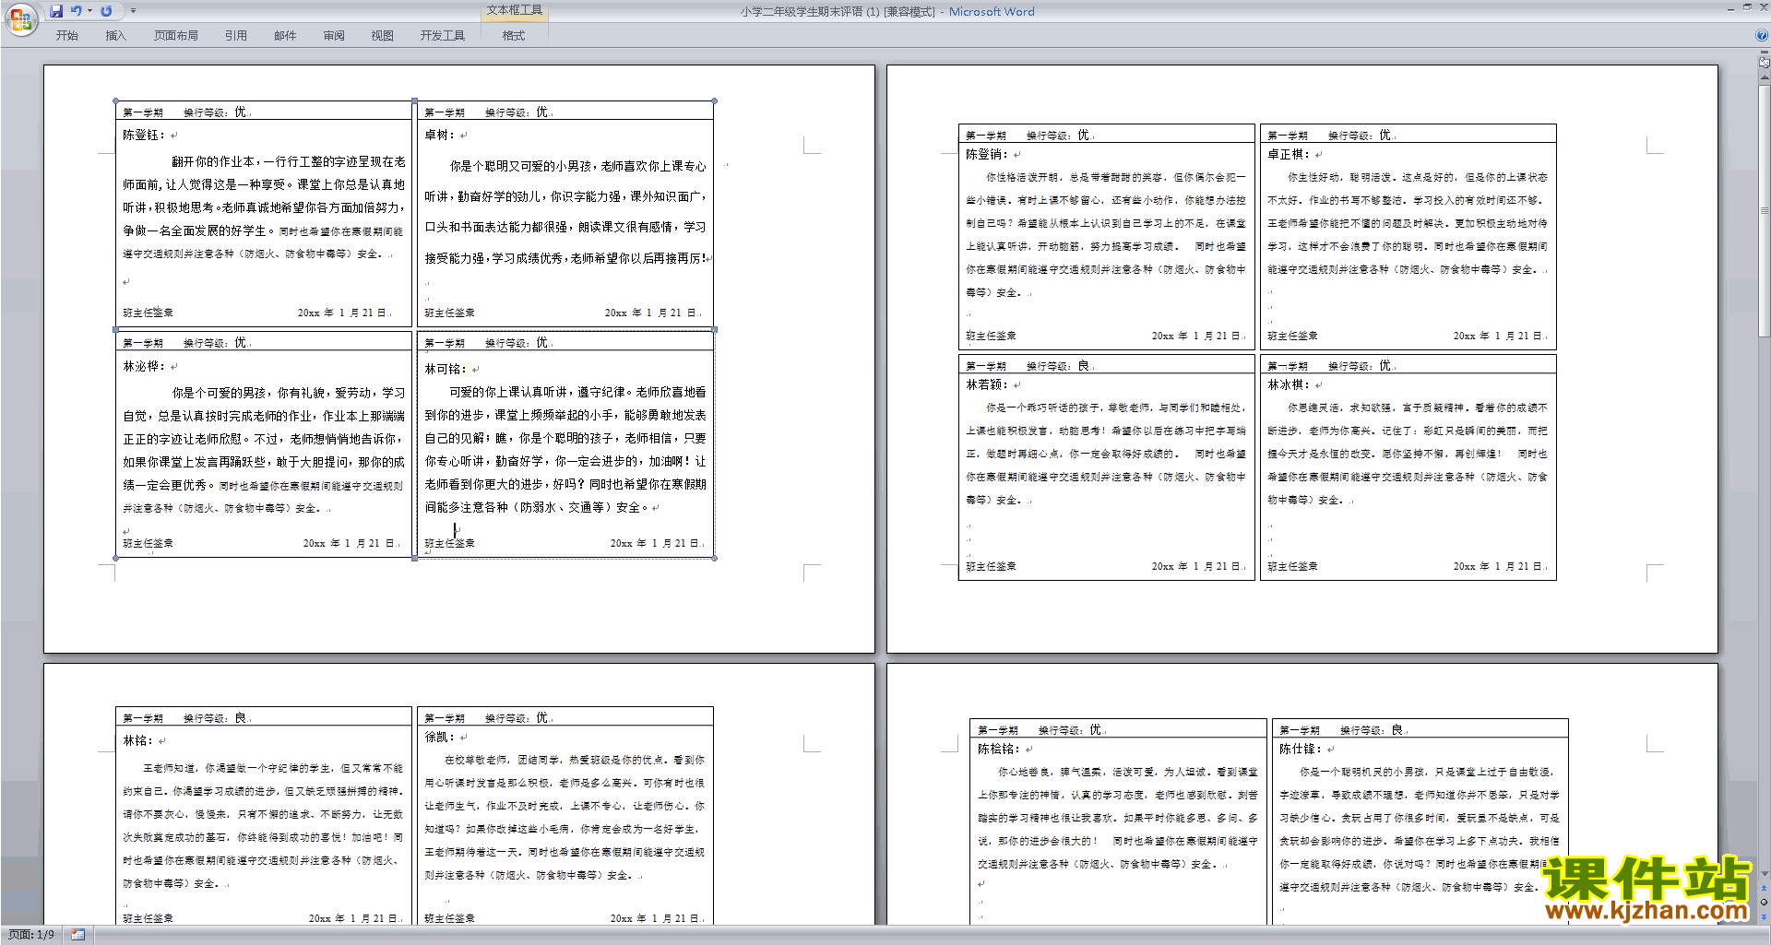Click 班主任签章 in 陈登钰's card
Image resolution: width=1771 pixels, height=945 pixels.
coord(148,313)
